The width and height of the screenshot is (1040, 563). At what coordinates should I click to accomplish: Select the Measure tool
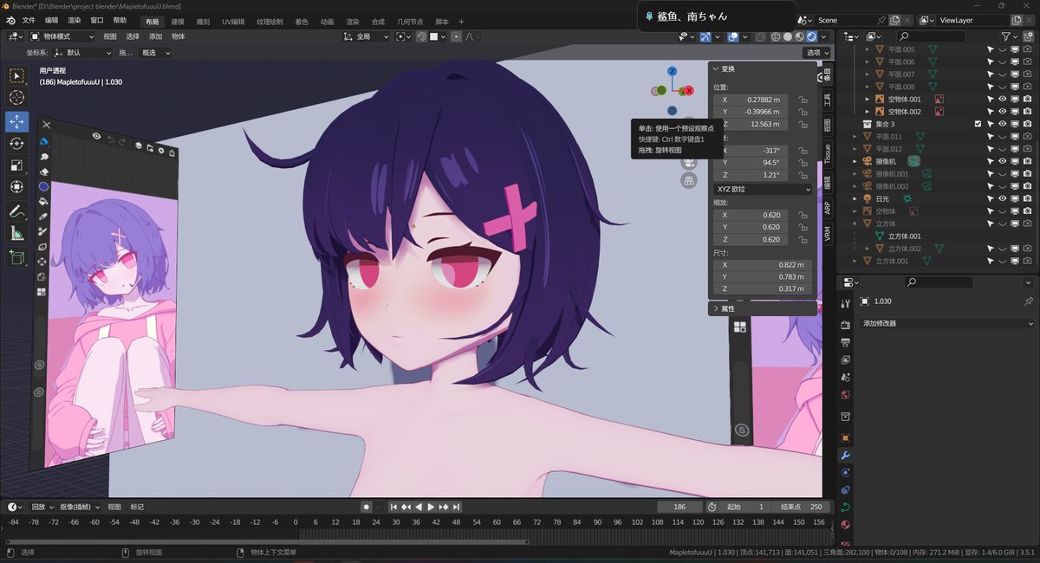17,234
